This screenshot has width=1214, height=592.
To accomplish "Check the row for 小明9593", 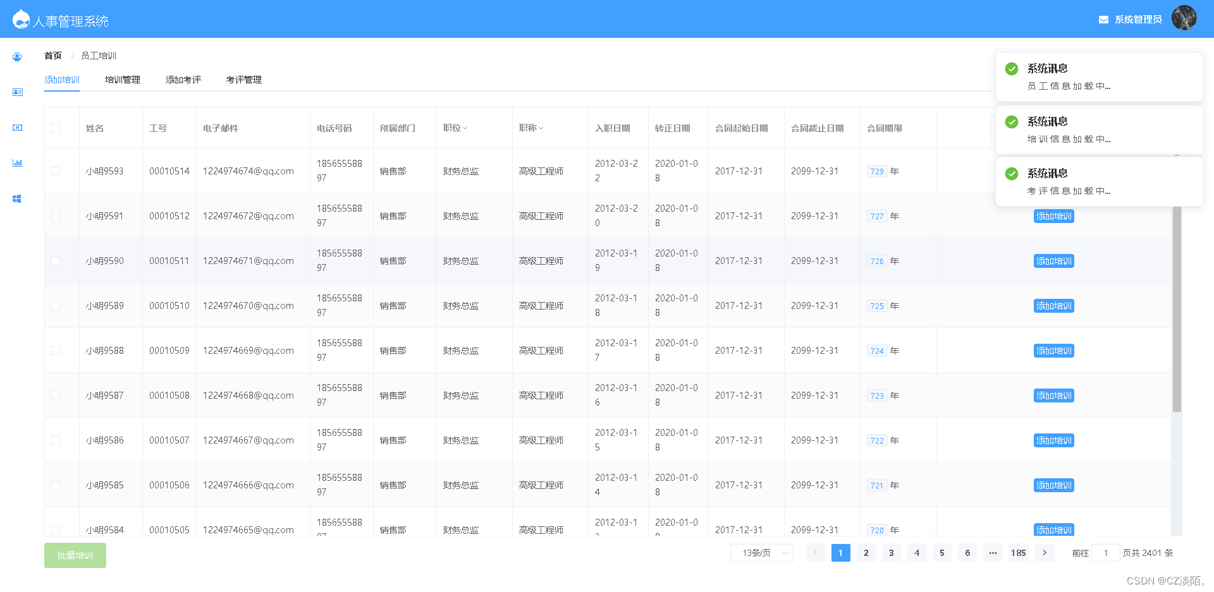I will 56,171.
